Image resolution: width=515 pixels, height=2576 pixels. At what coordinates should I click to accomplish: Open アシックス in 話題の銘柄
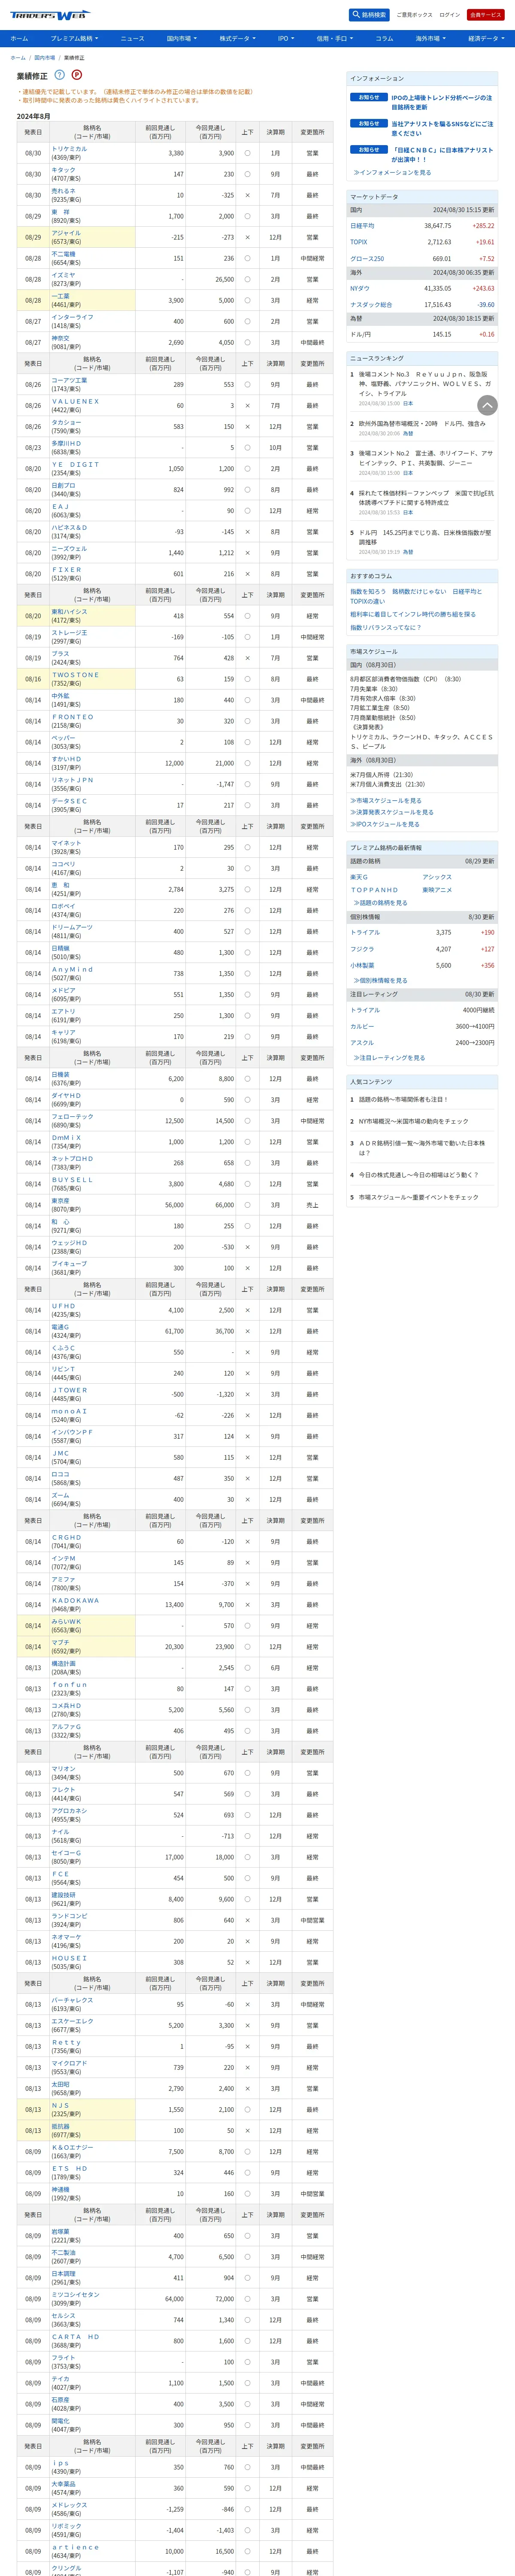(x=437, y=877)
